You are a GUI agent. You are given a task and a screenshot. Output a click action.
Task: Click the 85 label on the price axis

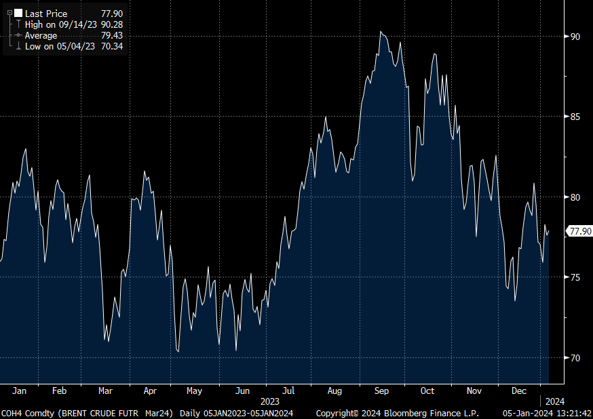pyautogui.click(x=575, y=117)
